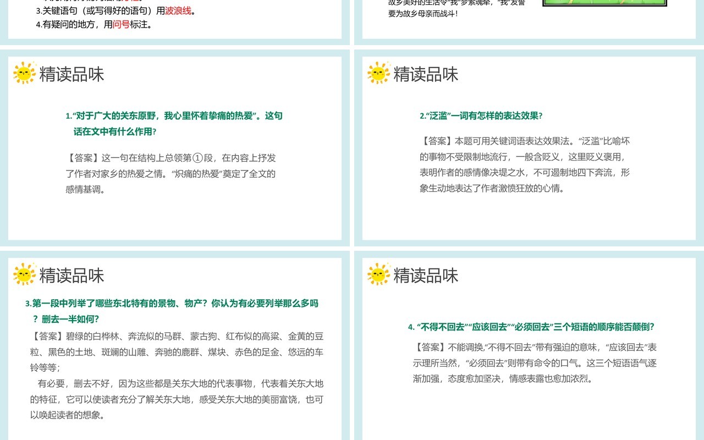Click the line starting “的特征，它可以使读者充分了解关东大地”
The image size is (704, 440).
click(x=177, y=399)
